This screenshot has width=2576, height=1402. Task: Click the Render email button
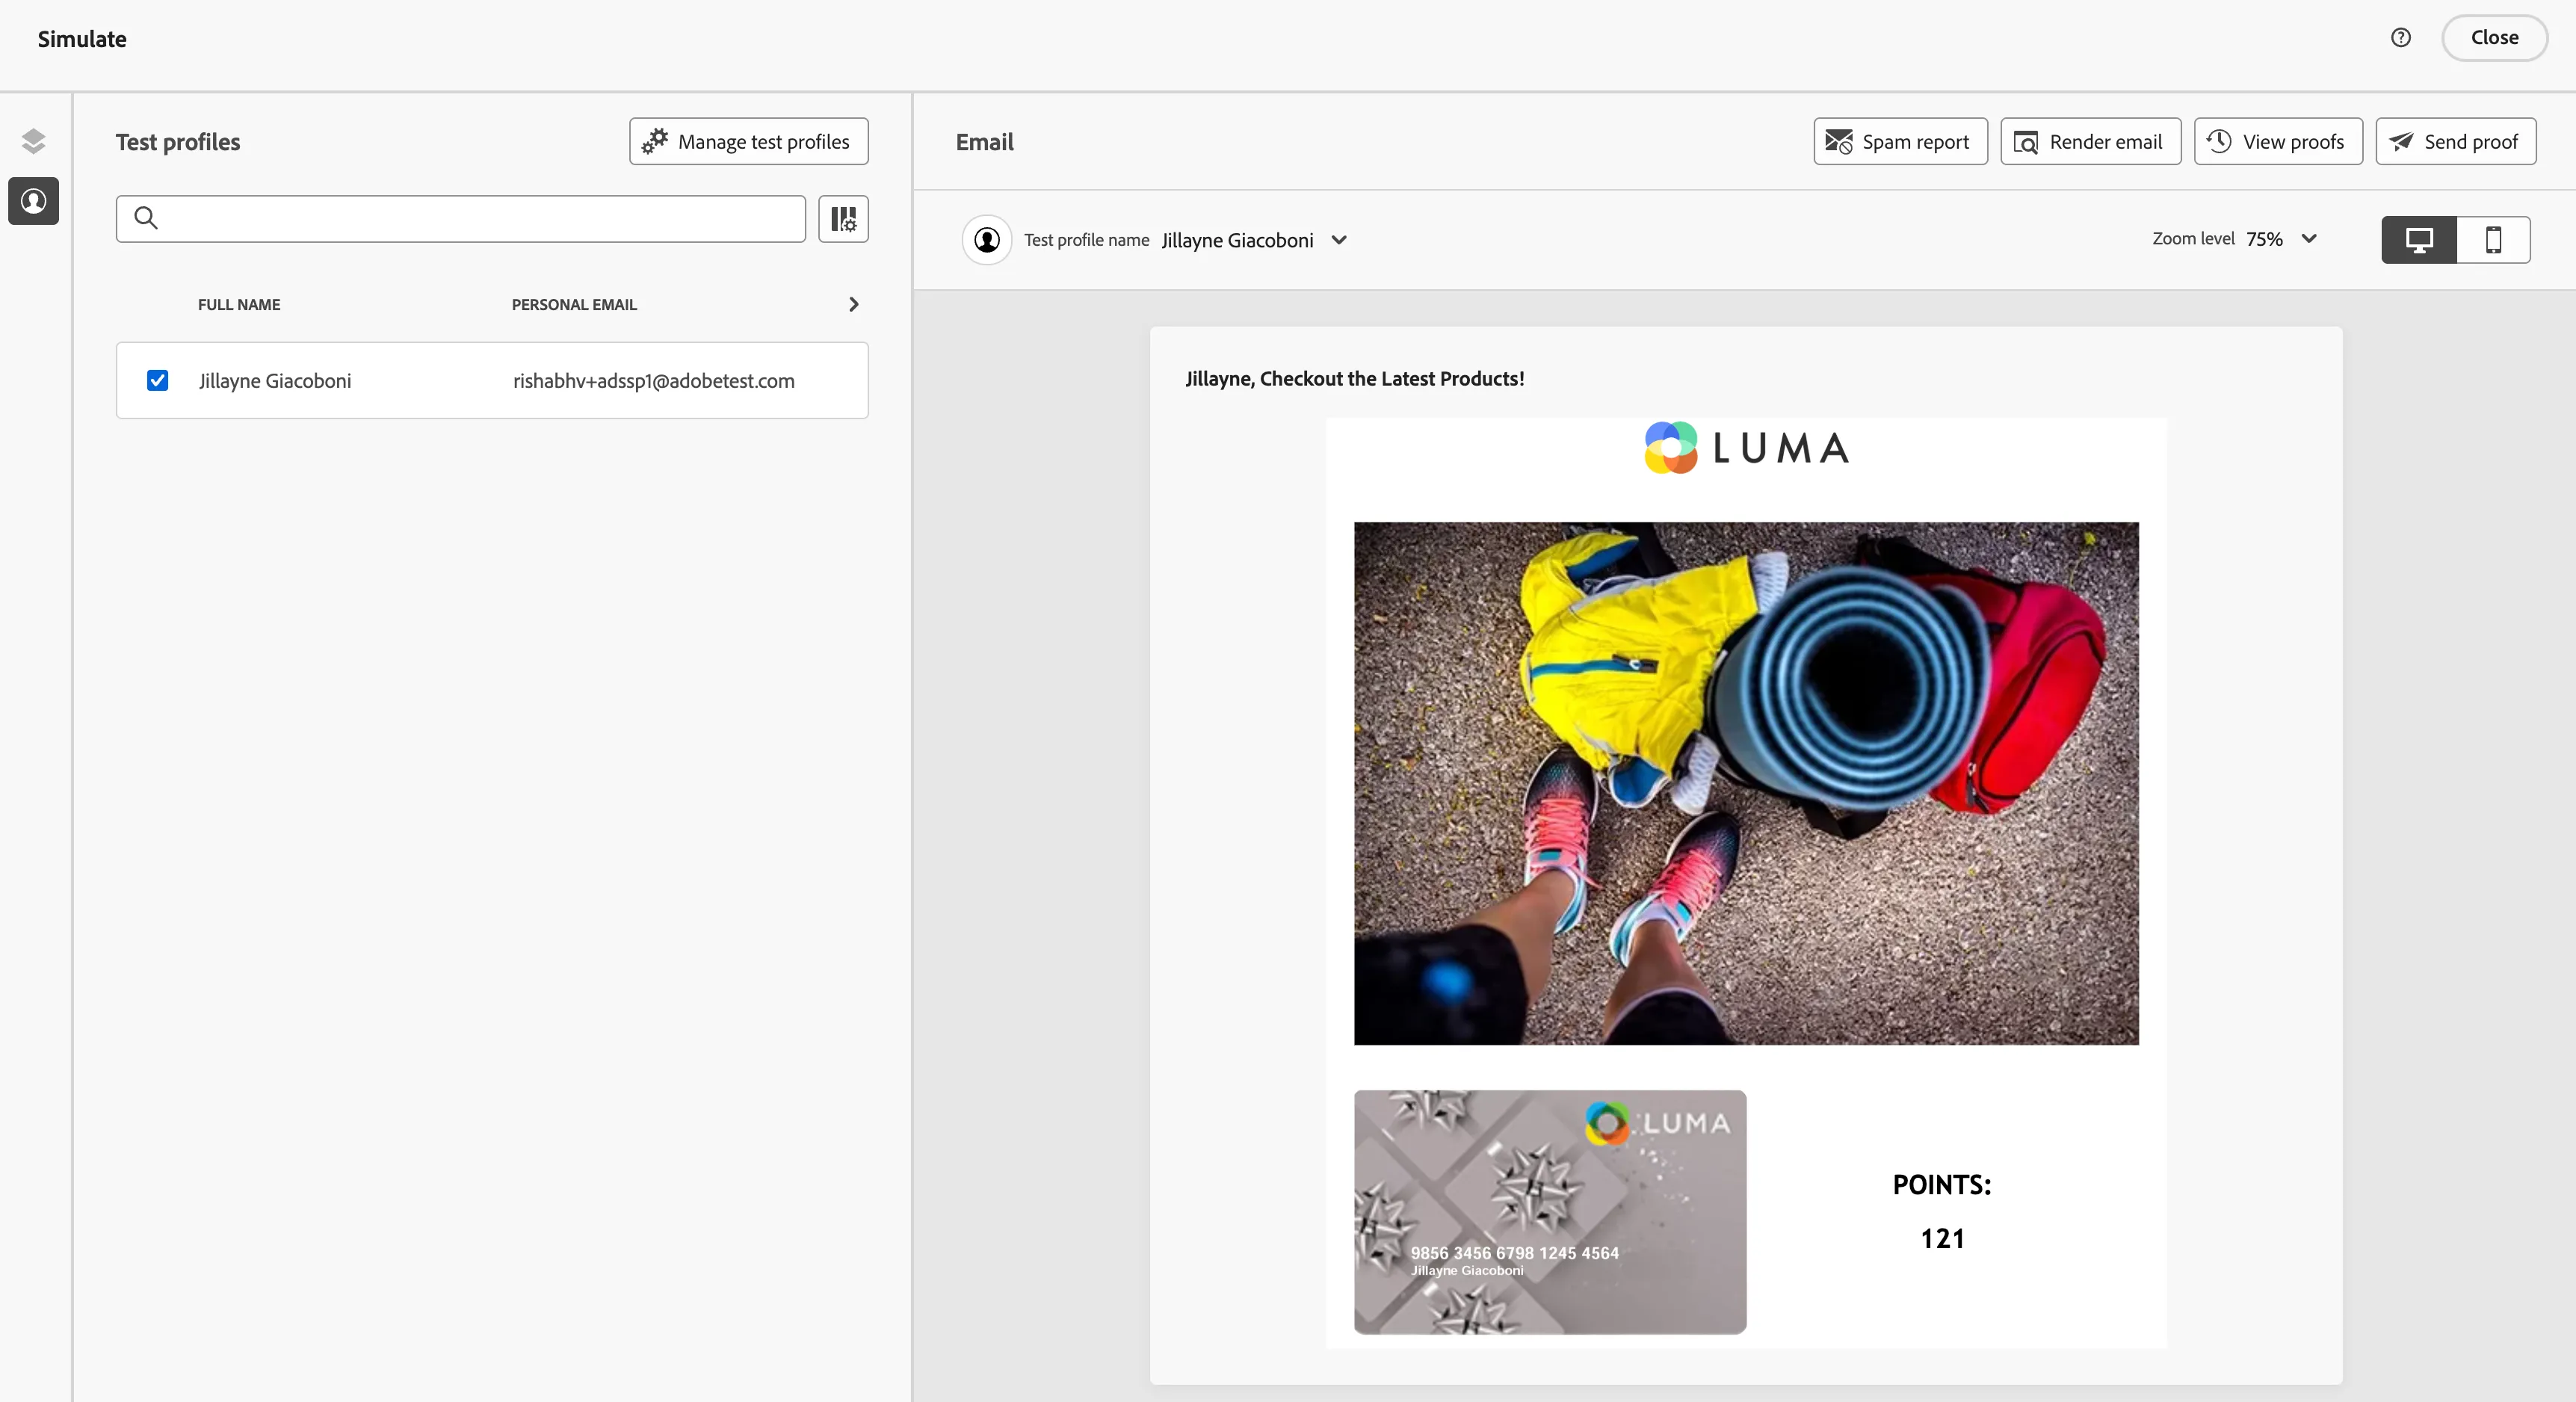point(2090,141)
